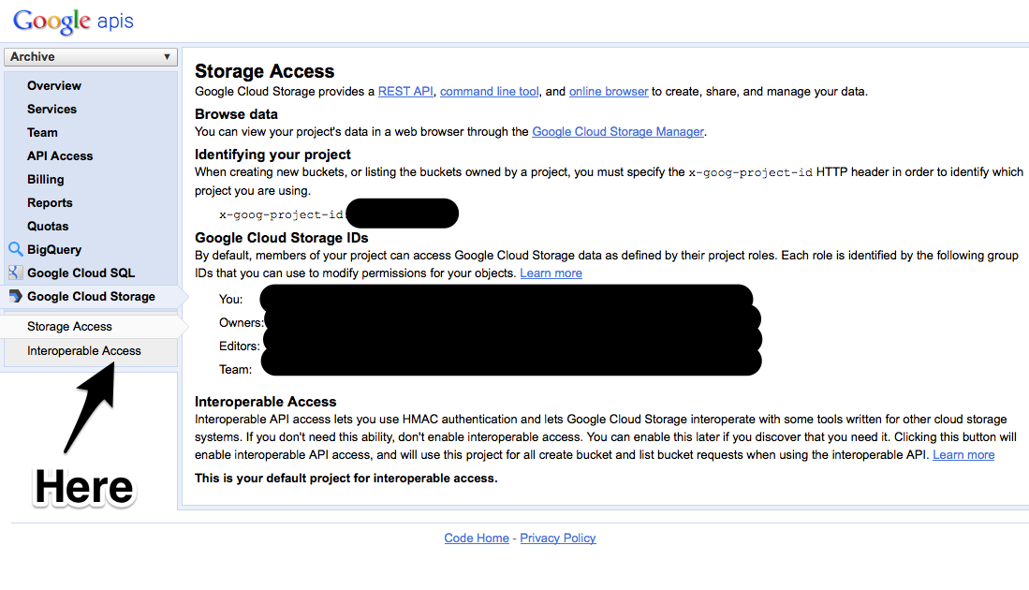Image resolution: width=1029 pixels, height=590 pixels.
Task: Follow the REST API link
Action: pos(405,92)
